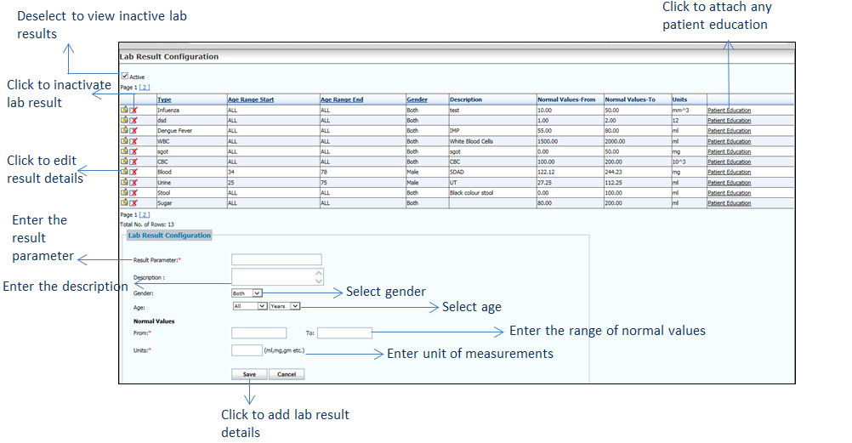Image resolution: width=852 pixels, height=443 pixels.
Task: Open Patient Education for Infuenza row
Action: click(x=730, y=111)
